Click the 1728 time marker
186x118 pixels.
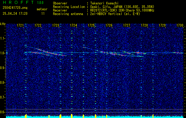pyautogui.click(x=144, y=25)
